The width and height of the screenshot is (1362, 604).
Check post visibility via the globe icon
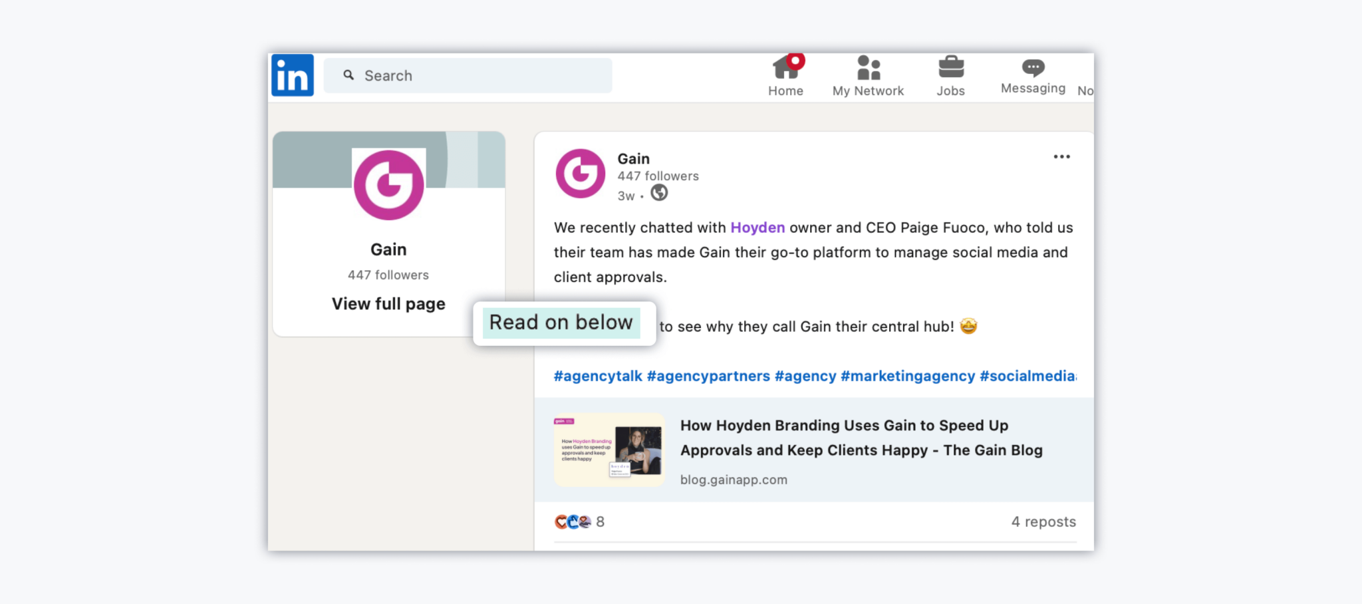point(658,194)
